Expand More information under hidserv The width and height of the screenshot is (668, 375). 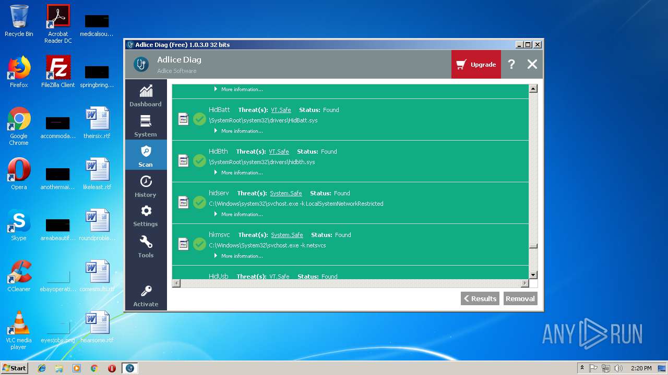pyautogui.click(x=238, y=215)
